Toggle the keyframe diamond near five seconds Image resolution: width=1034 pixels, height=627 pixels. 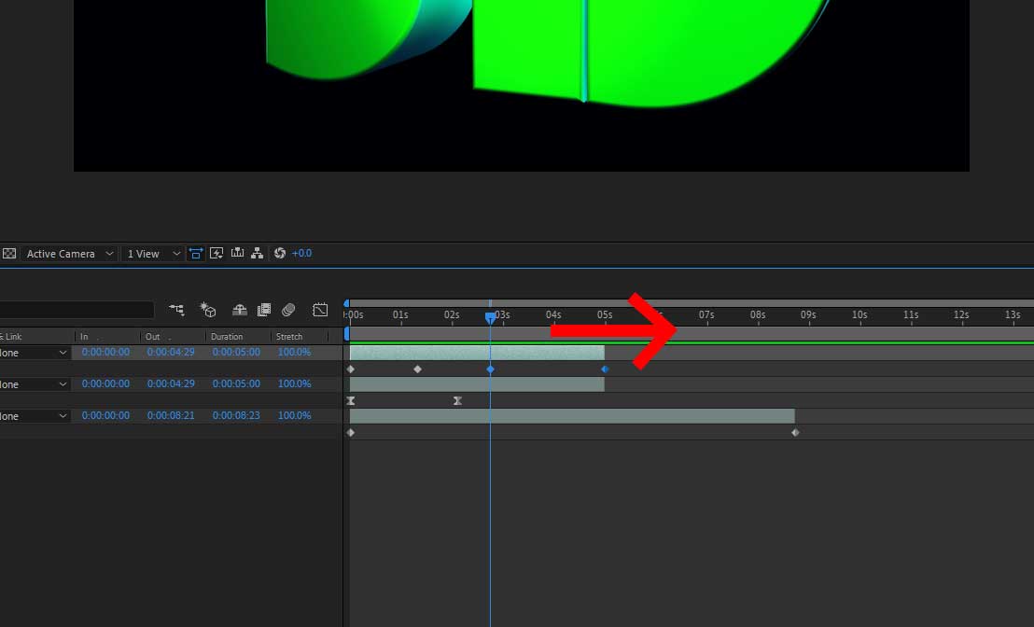(604, 369)
